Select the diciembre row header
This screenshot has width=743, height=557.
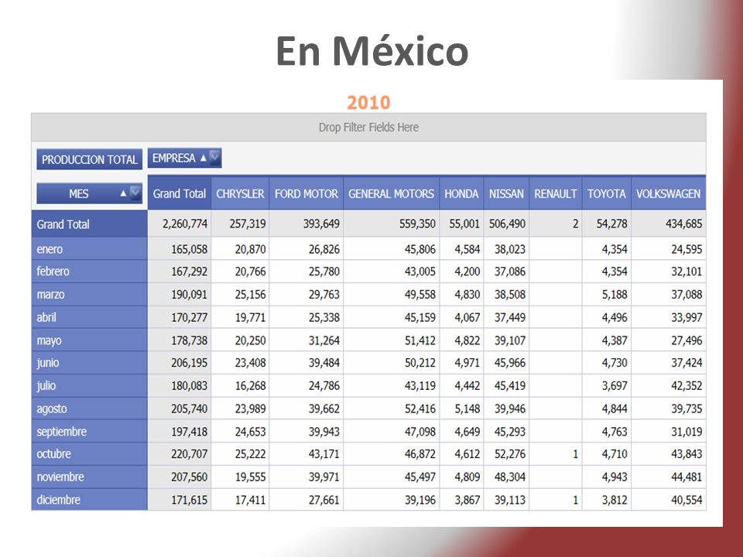point(90,500)
